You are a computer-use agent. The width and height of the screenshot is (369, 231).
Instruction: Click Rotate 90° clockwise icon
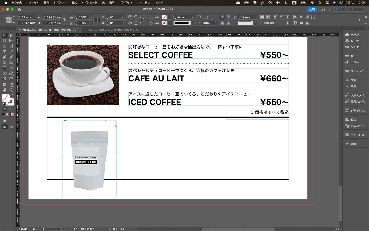pos(129,17)
